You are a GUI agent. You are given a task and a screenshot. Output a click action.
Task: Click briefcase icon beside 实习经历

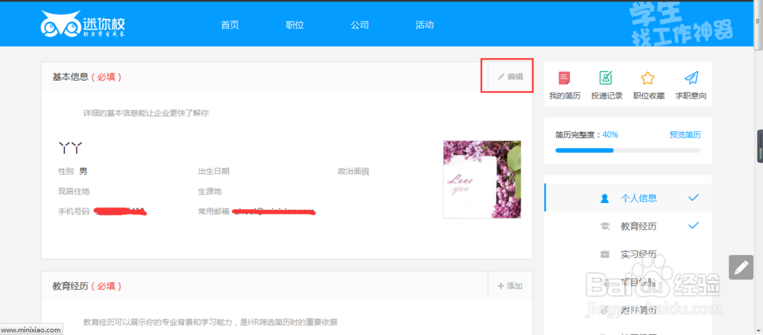tap(605, 253)
